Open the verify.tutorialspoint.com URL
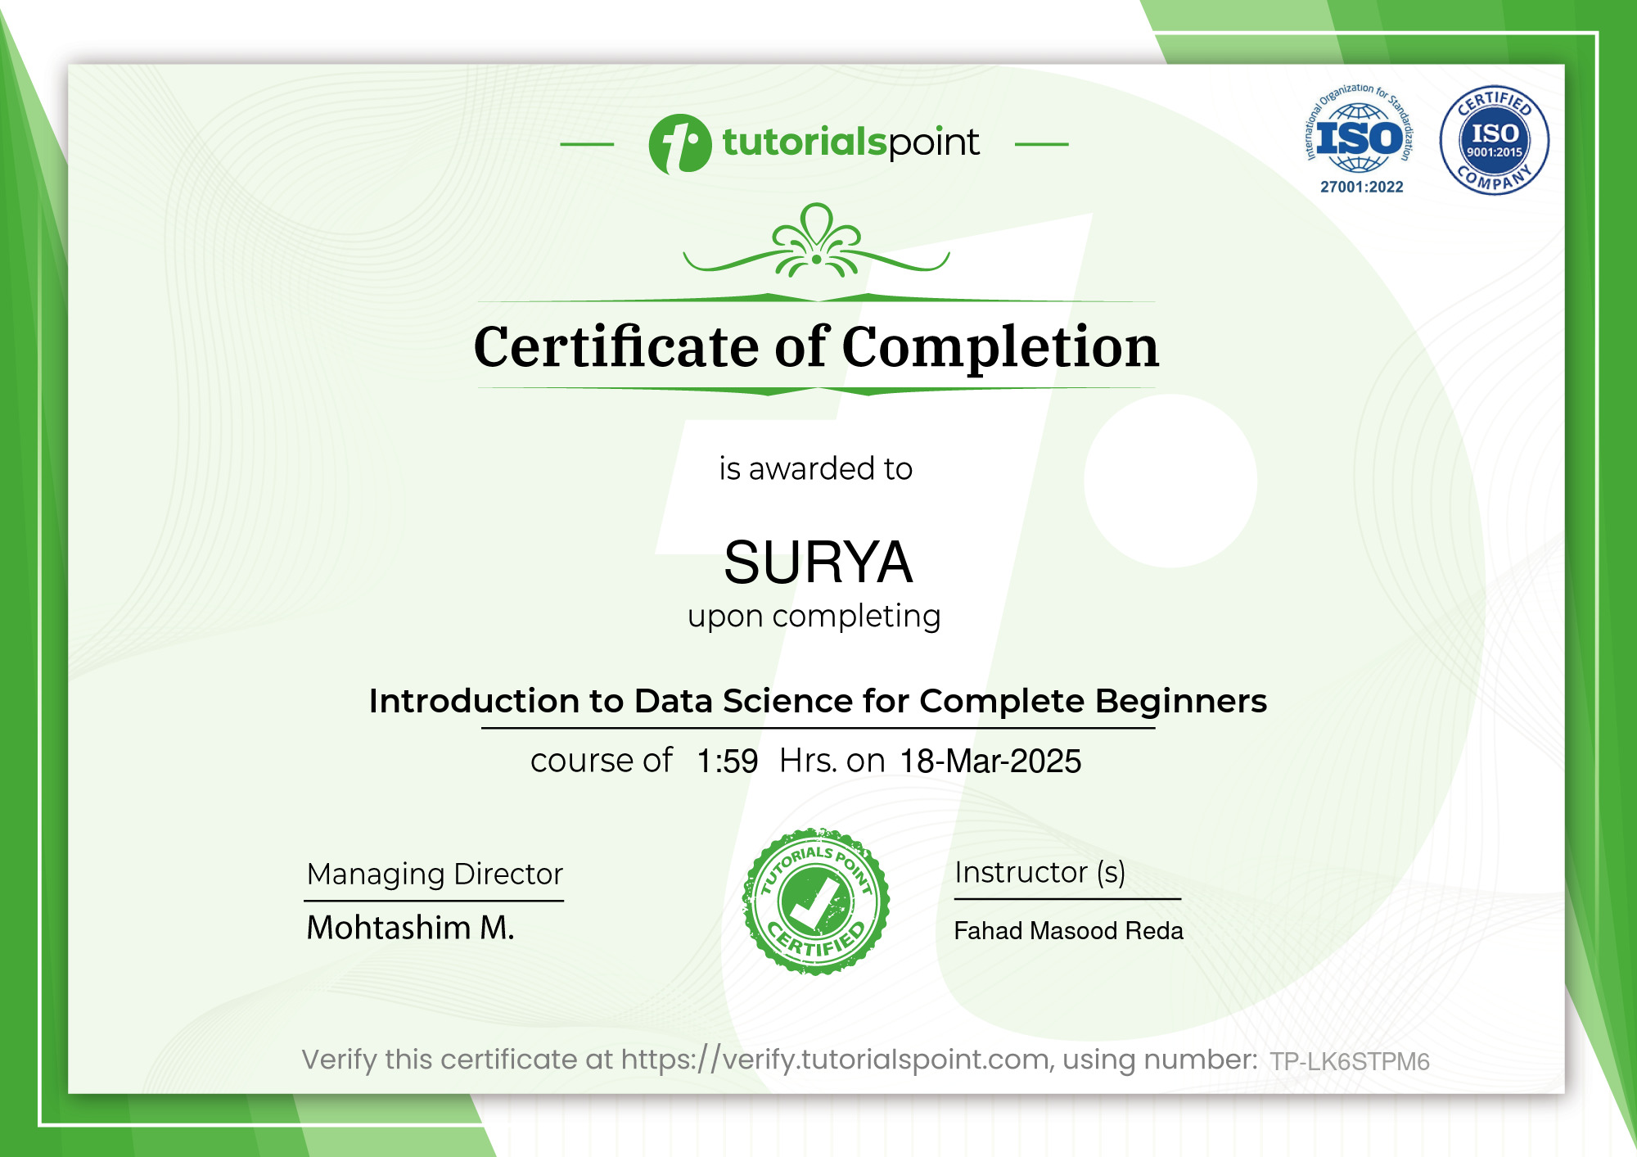The width and height of the screenshot is (1637, 1157). coord(836,1060)
